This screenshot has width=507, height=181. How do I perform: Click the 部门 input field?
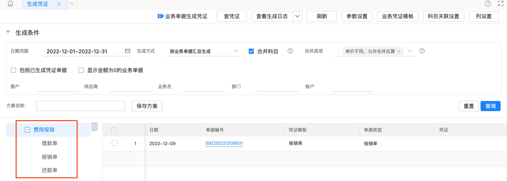[278, 87]
